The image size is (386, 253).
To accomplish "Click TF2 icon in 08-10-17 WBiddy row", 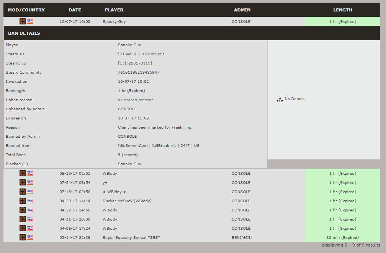I will pos(23,173).
